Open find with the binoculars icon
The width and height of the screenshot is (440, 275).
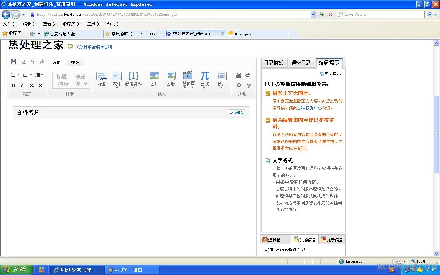click(239, 75)
